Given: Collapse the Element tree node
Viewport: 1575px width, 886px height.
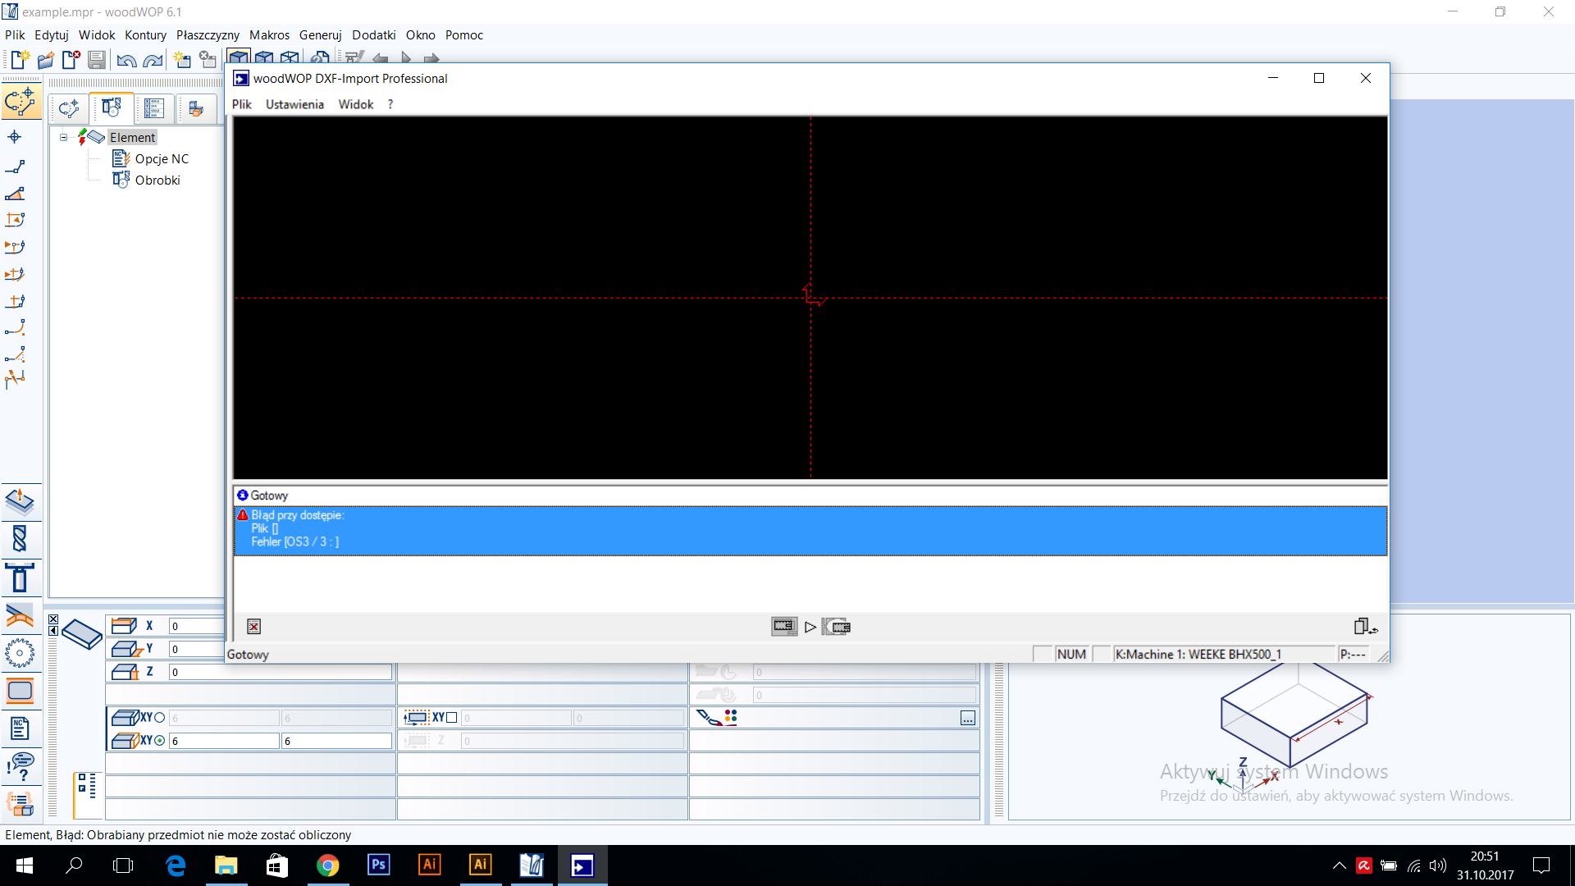Looking at the screenshot, I should pyautogui.click(x=63, y=138).
